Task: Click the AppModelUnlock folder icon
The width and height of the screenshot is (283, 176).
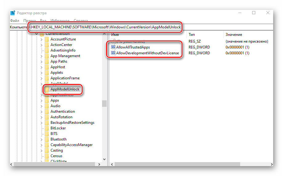Action: 47,89
